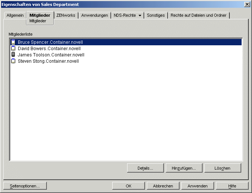Viewport: 252px width, 193px height.
Task: Confirm with the OK button
Action: point(128,186)
